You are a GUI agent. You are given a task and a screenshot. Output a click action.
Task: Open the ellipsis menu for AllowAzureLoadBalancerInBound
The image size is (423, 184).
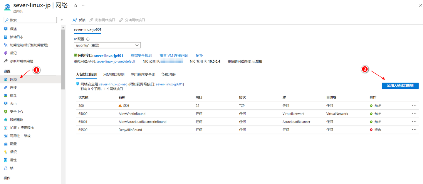click(x=414, y=121)
